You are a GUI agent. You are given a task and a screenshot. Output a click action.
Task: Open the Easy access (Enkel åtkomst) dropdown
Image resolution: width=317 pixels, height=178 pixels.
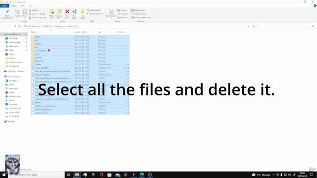tap(96, 14)
